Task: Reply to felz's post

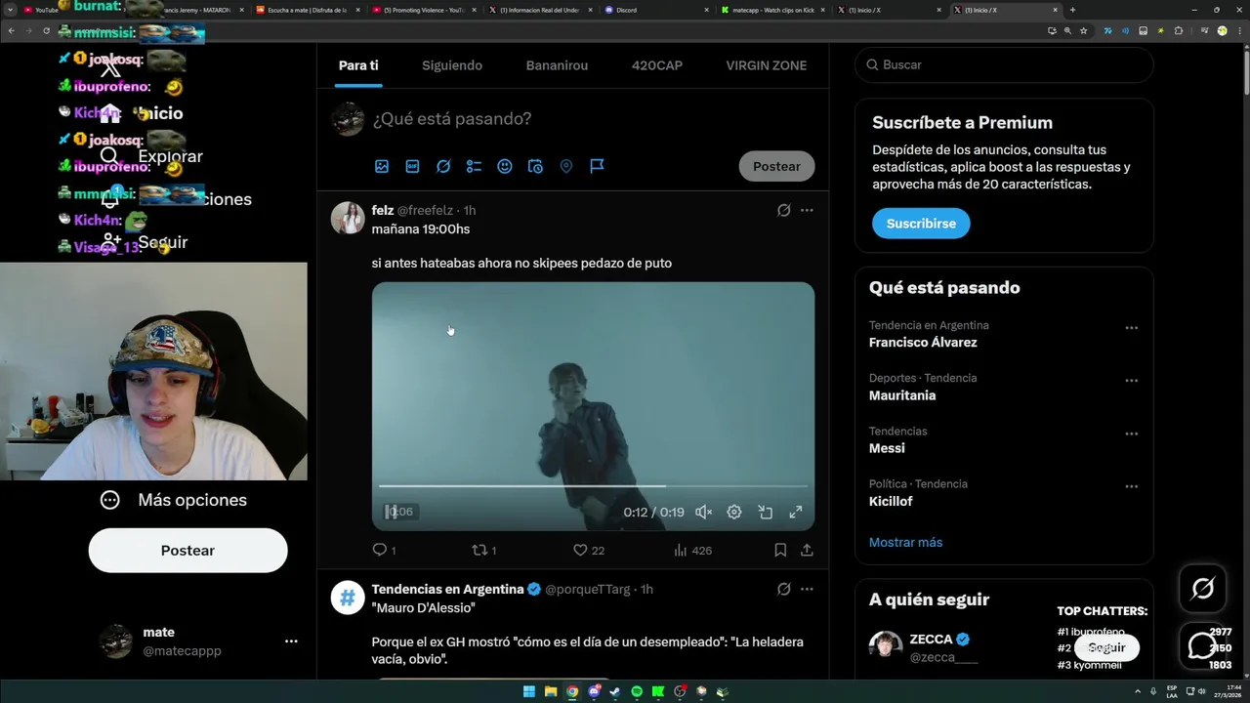Action: [x=384, y=551]
